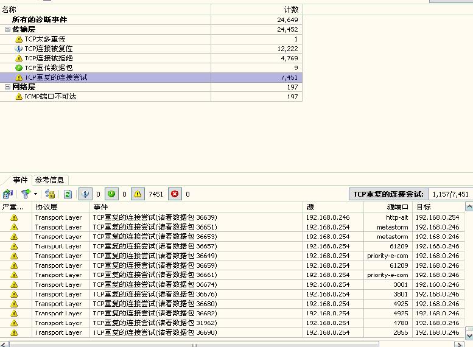Select the ICMP端口不可达 row
The width and height of the screenshot is (473, 347).
(x=151, y=97)
